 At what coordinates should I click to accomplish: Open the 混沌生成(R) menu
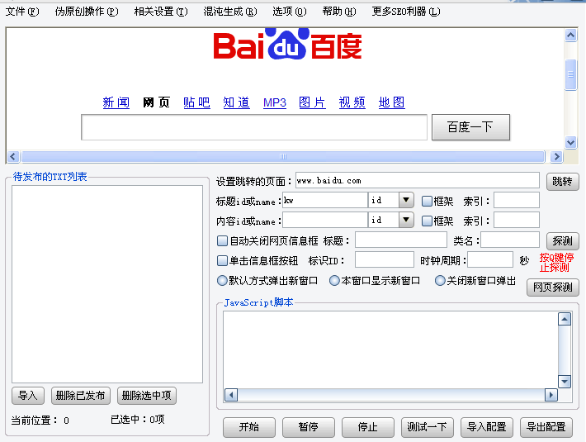(x=230, y=12)
